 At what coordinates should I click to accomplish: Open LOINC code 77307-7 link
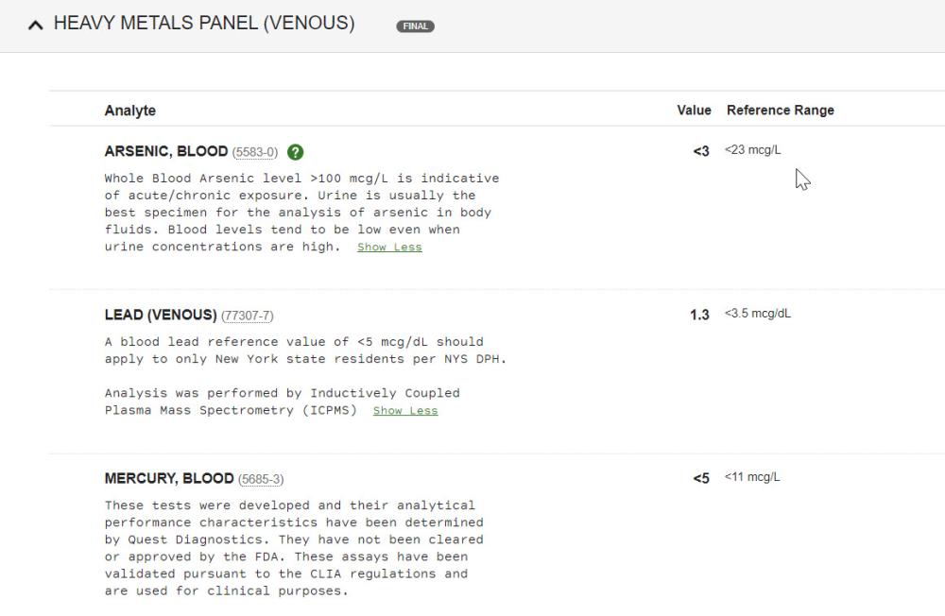pyautogui.click(x=247, y=316)
